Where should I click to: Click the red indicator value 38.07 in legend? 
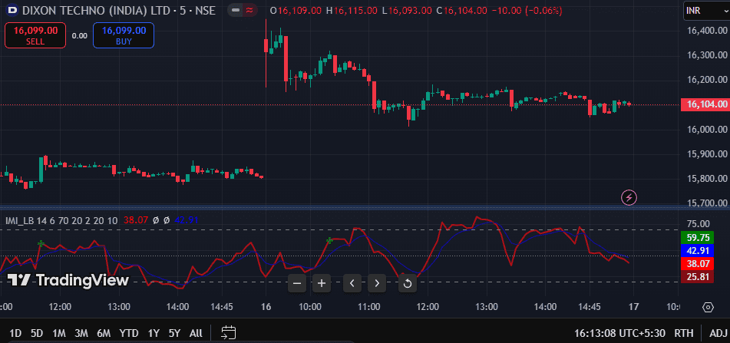pyautogui.click(x=135, y=220)
